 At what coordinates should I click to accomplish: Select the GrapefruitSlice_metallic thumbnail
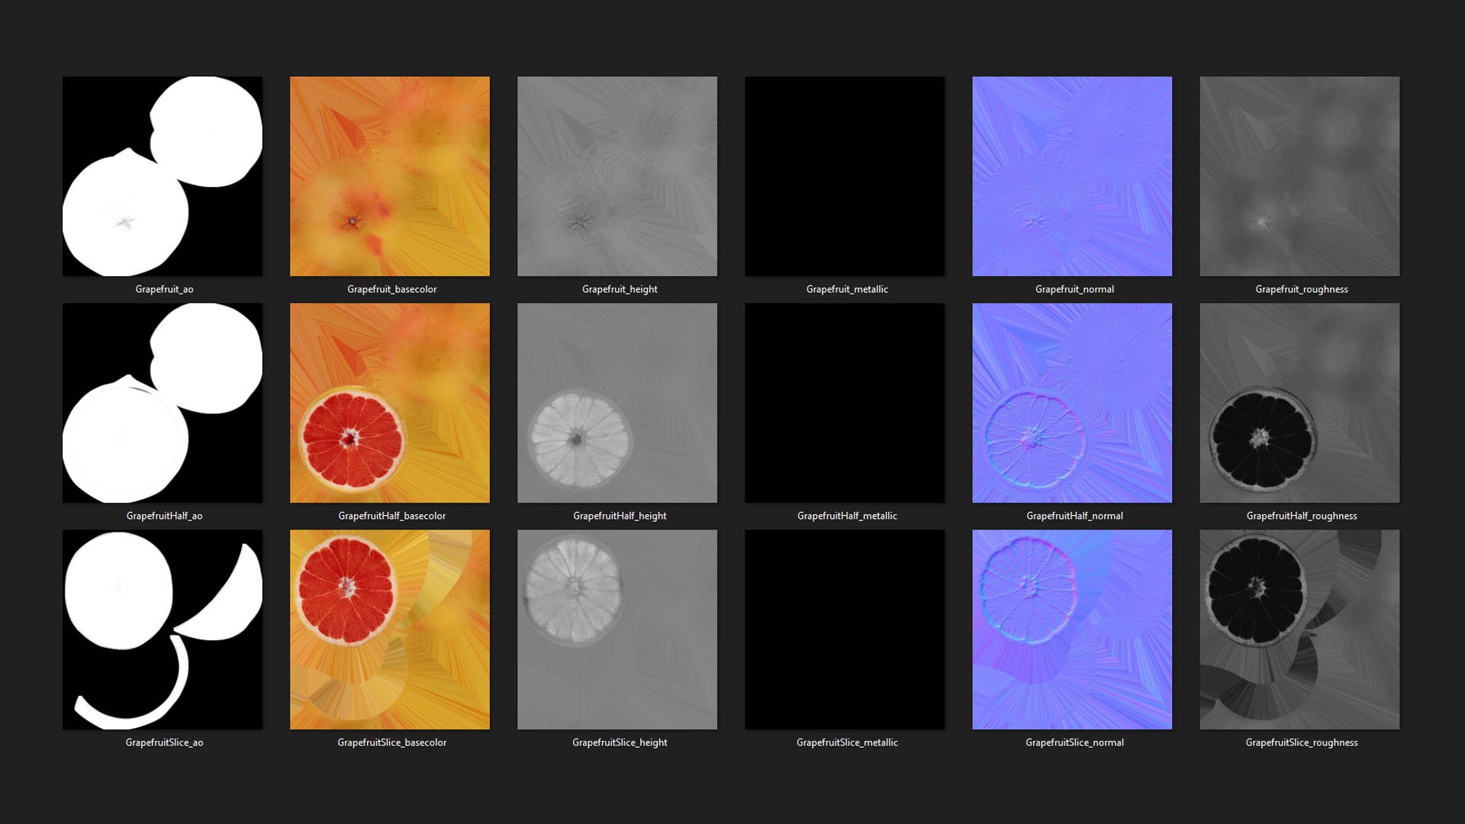pyautogui.click(x=845, y=629)
